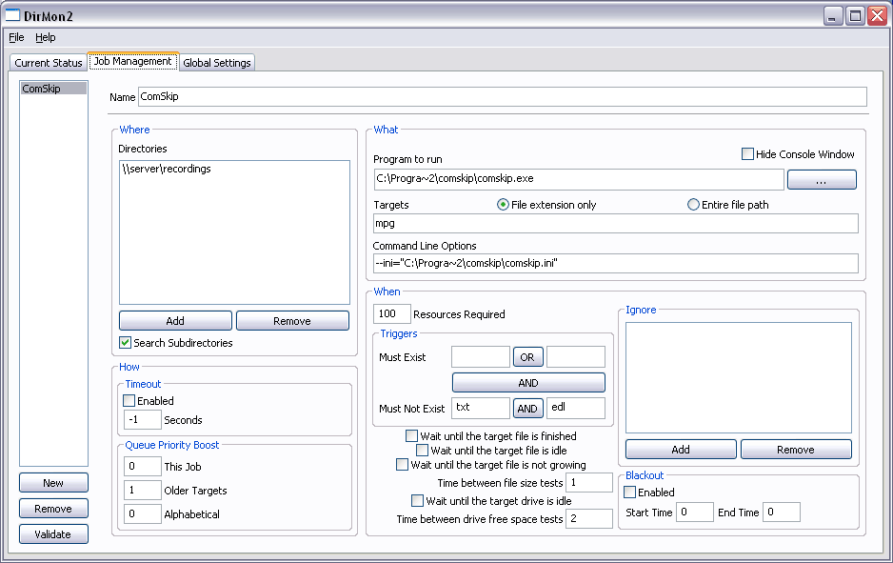Select the ComSkip job in list

(41, 89)
